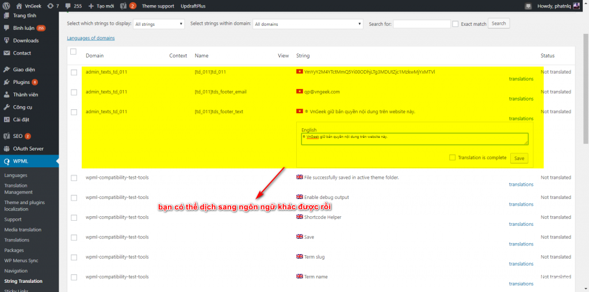
Task: Open the comments bubble showing 255
Action: pyautogui.click(x=68, y=6)
